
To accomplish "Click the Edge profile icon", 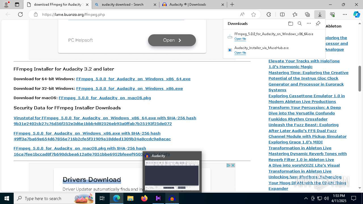I will [x=6, y=4].
